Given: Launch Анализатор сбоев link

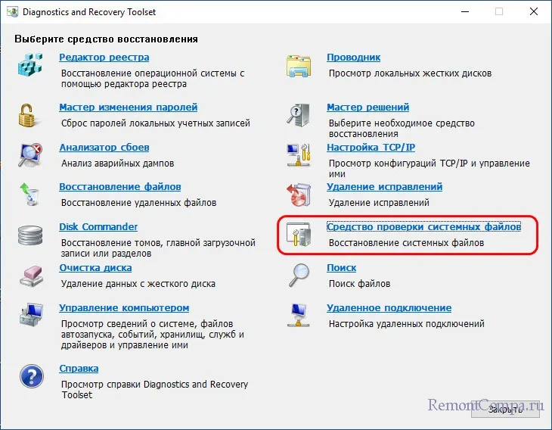Looking at the screenshot, I should 104,148.
